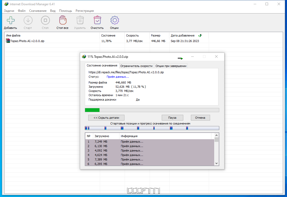Click the scroll up arrow in connections list
The image size is (287, 197).
(x=217, y=135)
